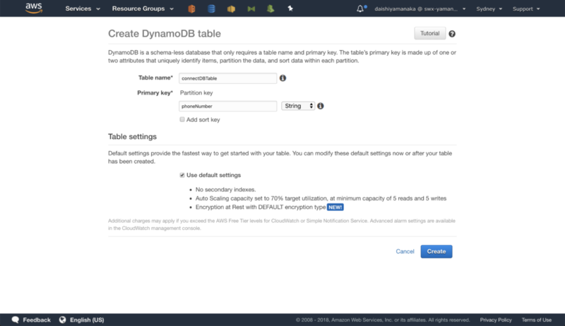Click the language globe icon
Viewport: 565px width, 326px height.
click(63, 320)
